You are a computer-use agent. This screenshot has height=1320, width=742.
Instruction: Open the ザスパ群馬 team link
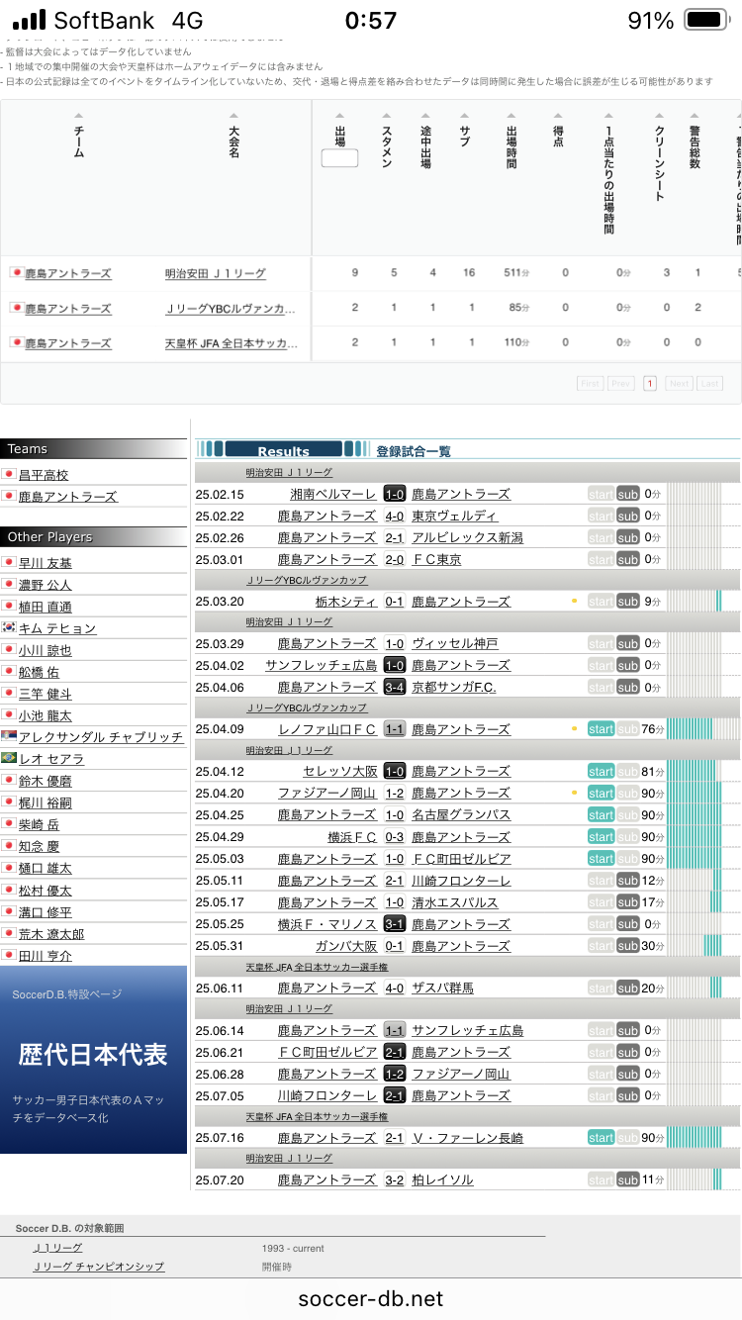[443, 988]
